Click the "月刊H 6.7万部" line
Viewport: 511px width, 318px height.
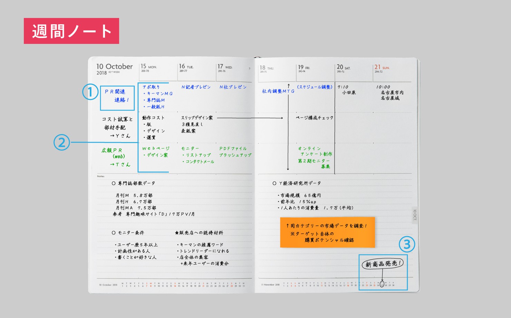134,202
